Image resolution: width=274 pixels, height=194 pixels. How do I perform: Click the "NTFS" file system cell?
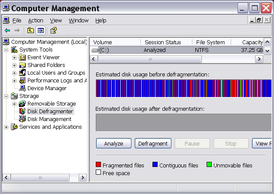pos(202,50)
